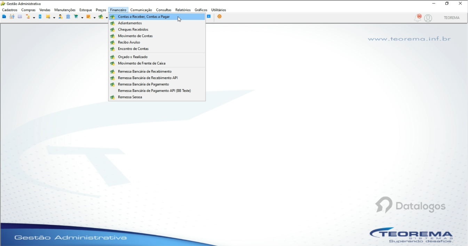This screenshot has height=246, width=468.
Task: Open the Estoque menu
Action: [86, 10]
